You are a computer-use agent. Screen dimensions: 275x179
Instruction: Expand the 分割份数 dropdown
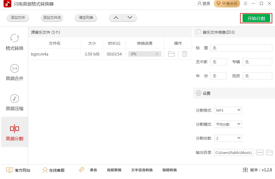point(239,138)
